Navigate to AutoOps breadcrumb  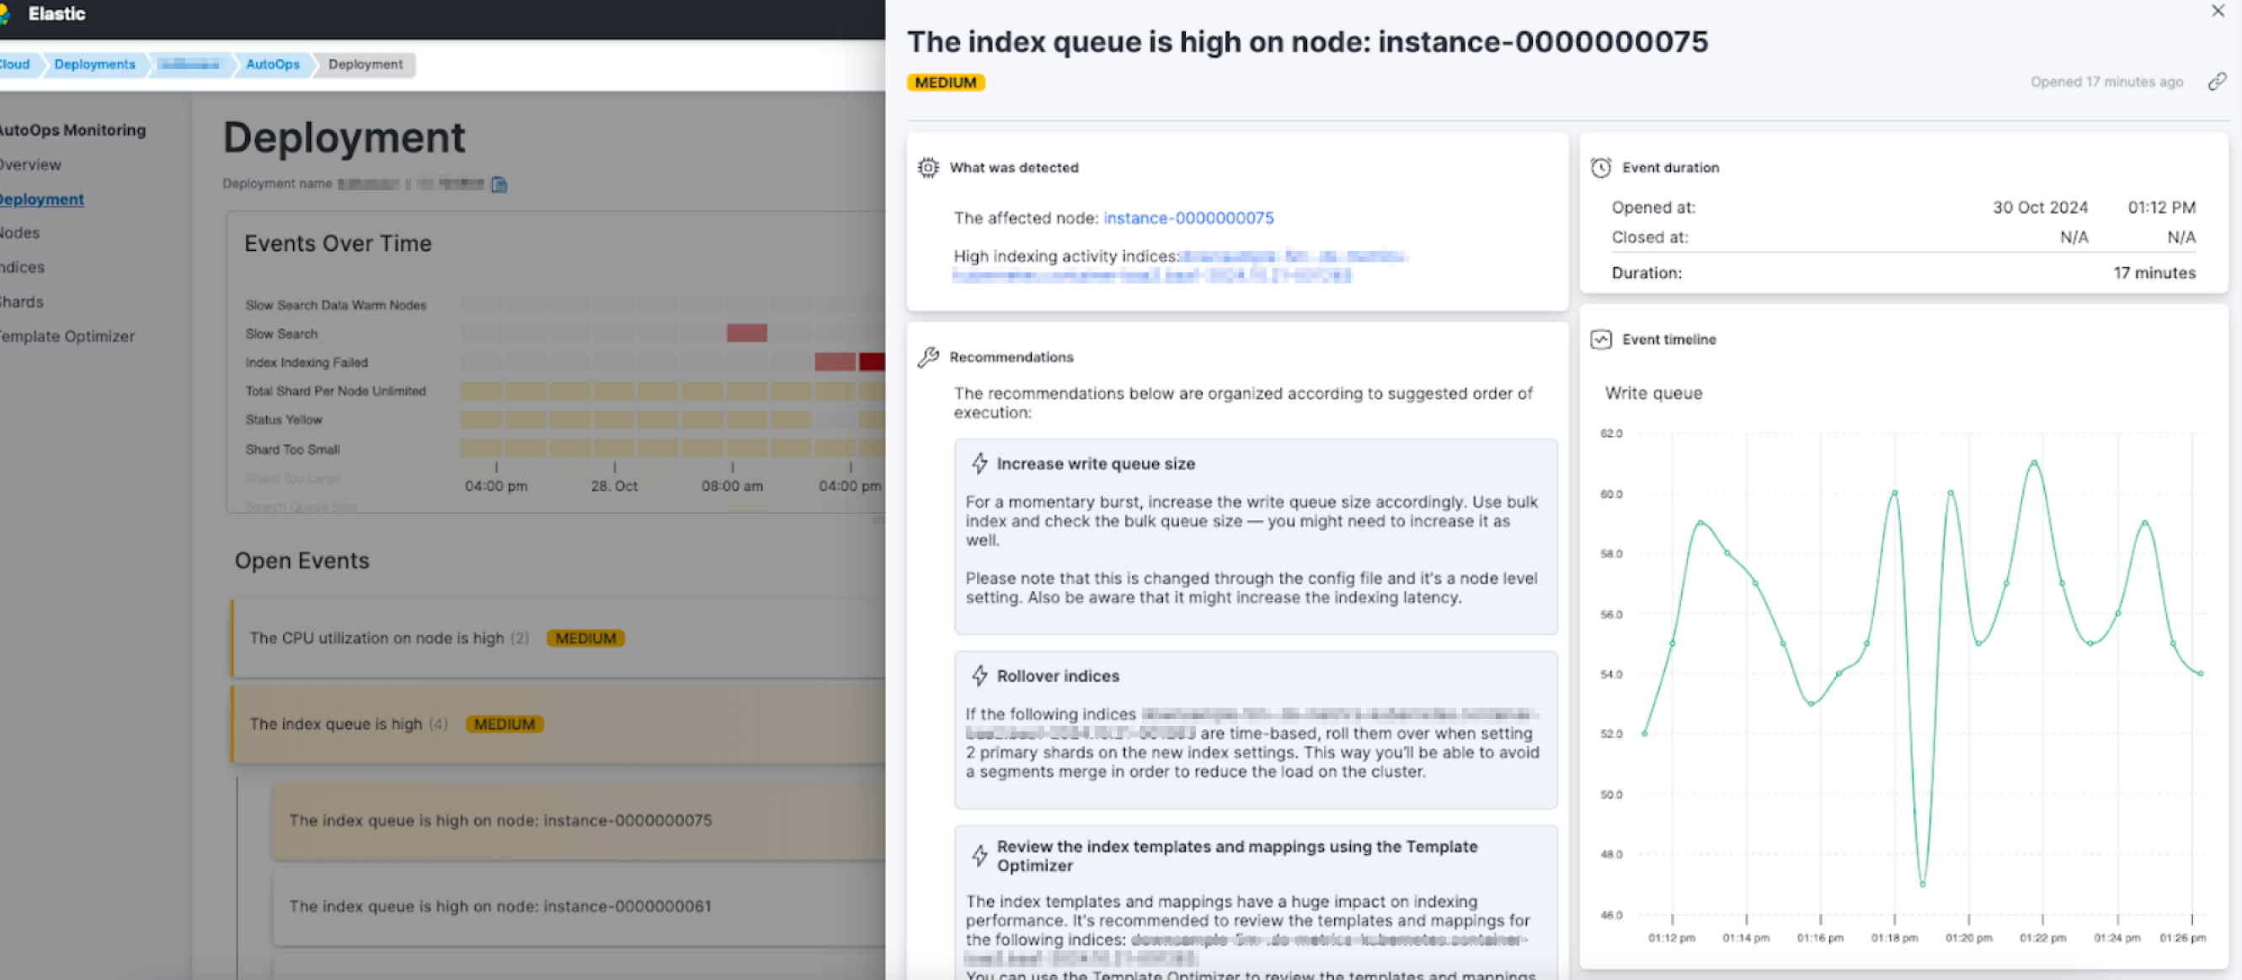click(272, 64)
